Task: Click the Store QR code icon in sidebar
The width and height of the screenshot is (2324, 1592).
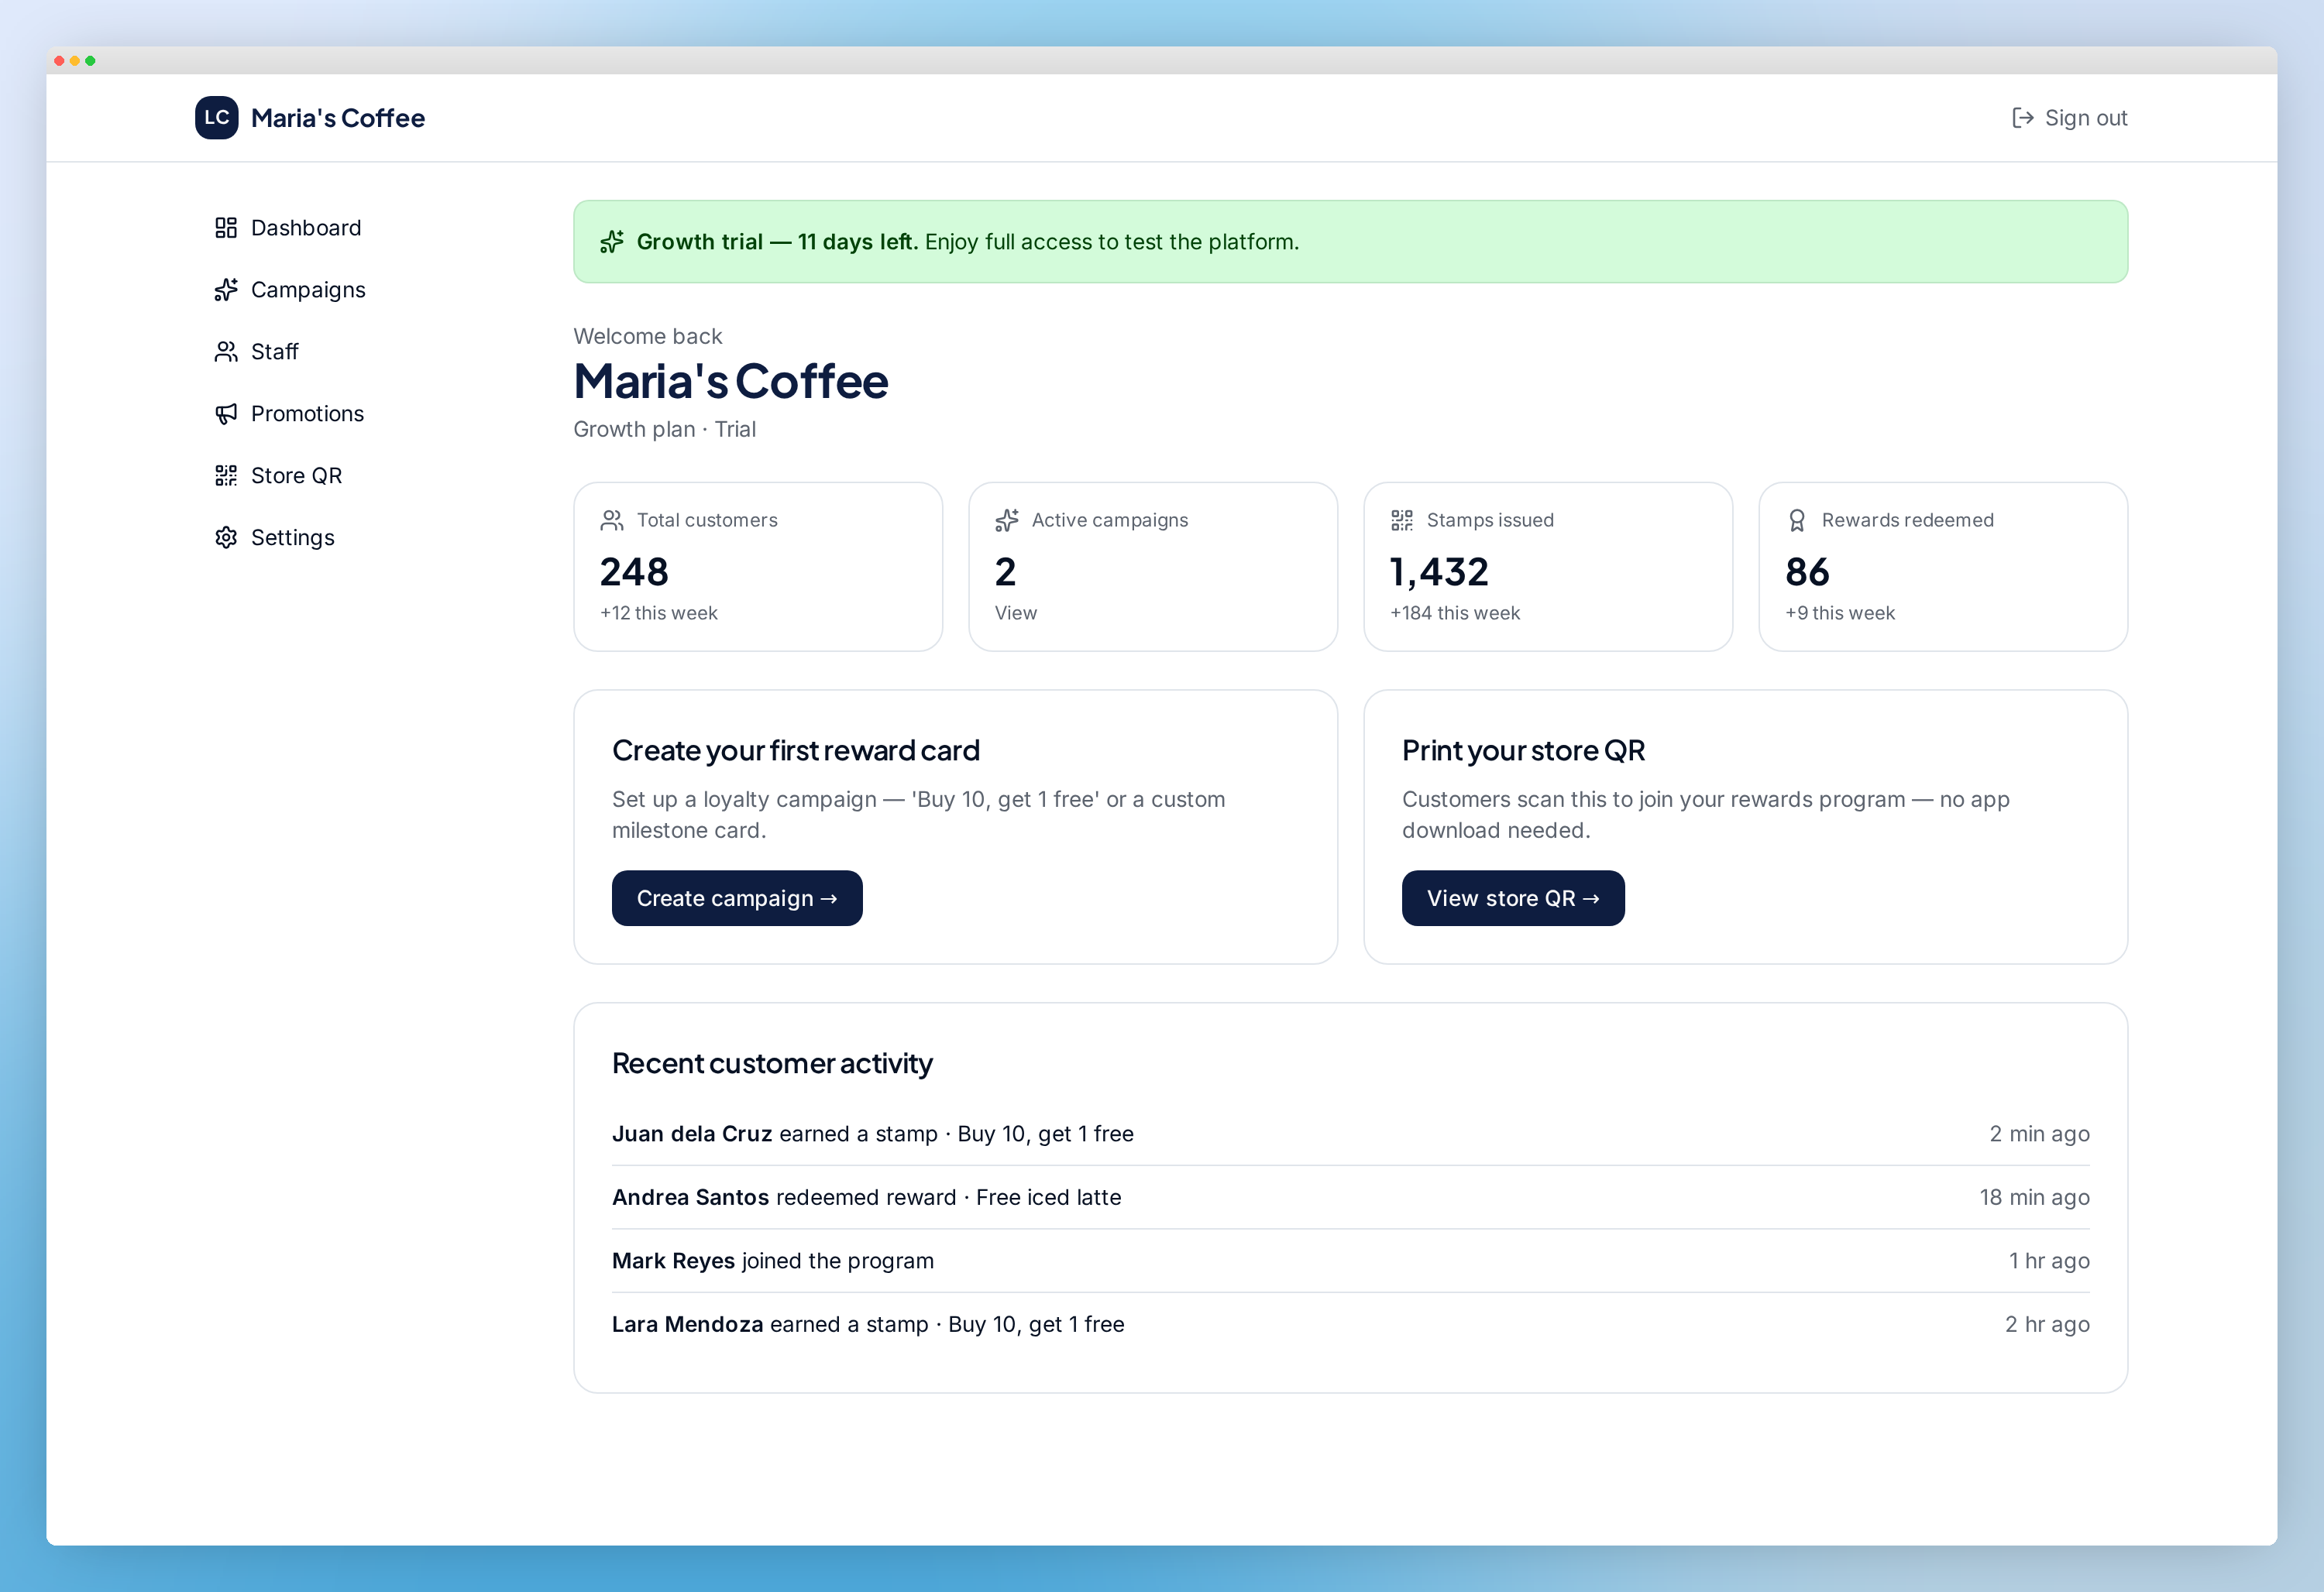Action: 226,475
